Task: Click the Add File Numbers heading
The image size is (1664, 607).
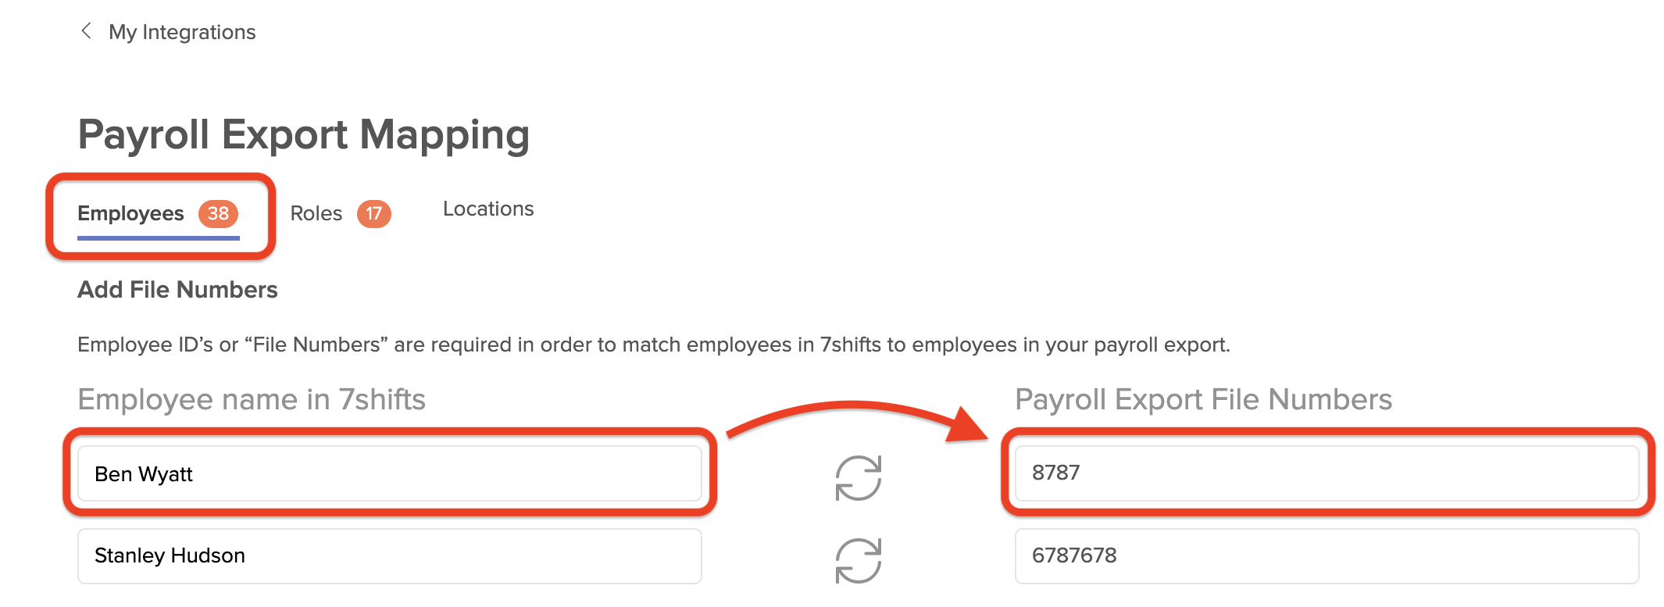Action: [177, 290]
